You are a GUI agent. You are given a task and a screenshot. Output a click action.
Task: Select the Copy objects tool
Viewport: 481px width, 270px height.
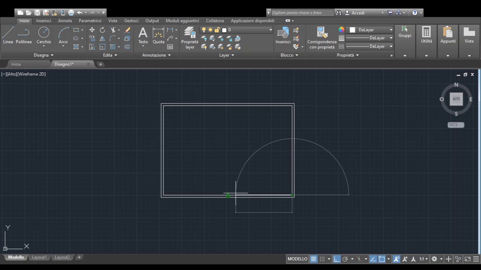pos(92,38)
